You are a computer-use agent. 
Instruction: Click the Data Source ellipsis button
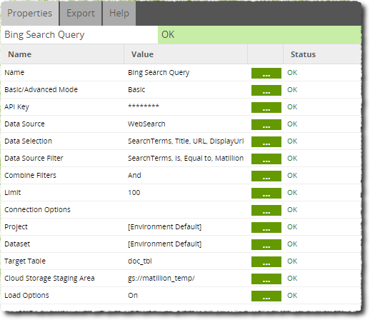pyautogui.click(x=266, y=124)
